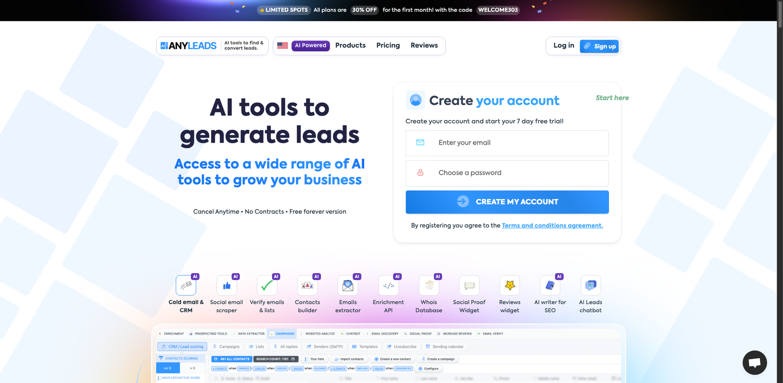Open the AI writer for SEO icon

550,285
